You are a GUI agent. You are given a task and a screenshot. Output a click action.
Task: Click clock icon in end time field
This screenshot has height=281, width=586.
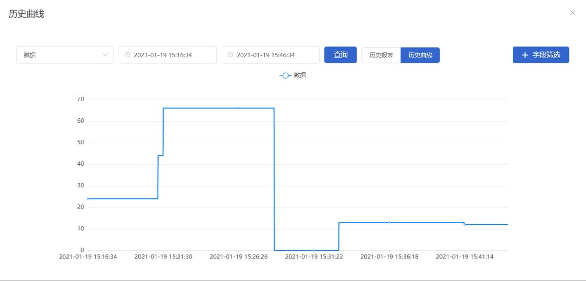(x=230, y=55)
